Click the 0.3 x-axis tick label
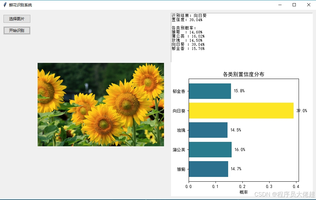This screenshot has width=316, height=200. coord(269,186)
